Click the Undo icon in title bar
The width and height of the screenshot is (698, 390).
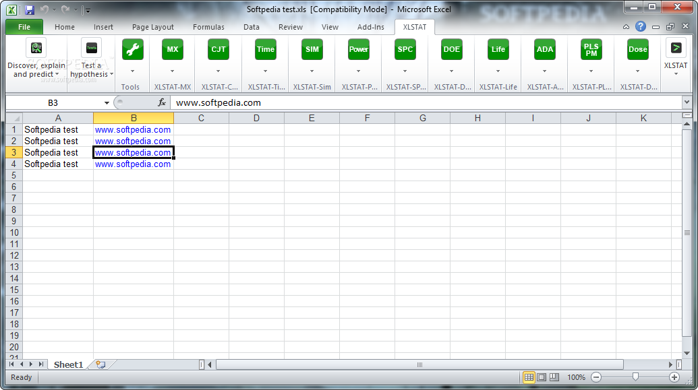coord(44,9)
